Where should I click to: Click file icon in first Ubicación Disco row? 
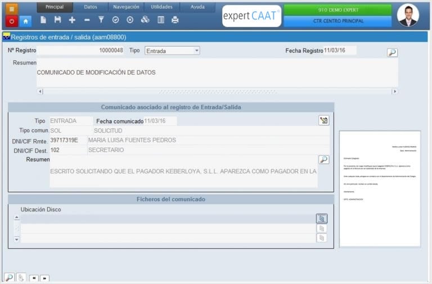322,218
